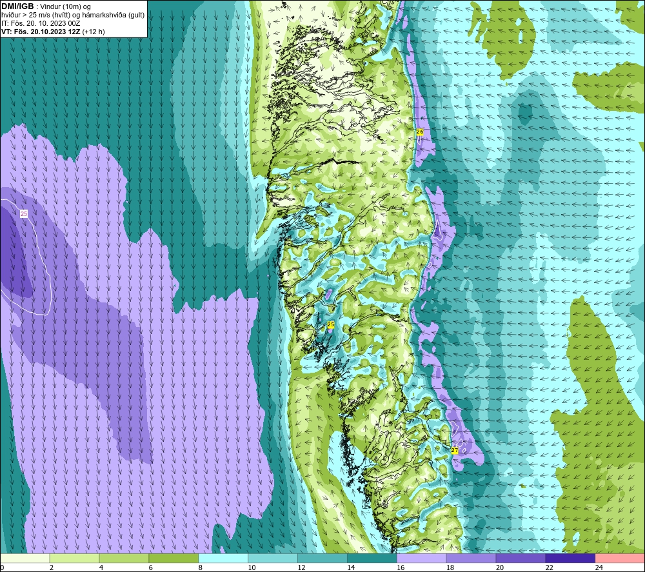Viewport: 645px width, 572px height.
Task: Select the dark indigo 22–24 legend swatch
Action: 571,558
